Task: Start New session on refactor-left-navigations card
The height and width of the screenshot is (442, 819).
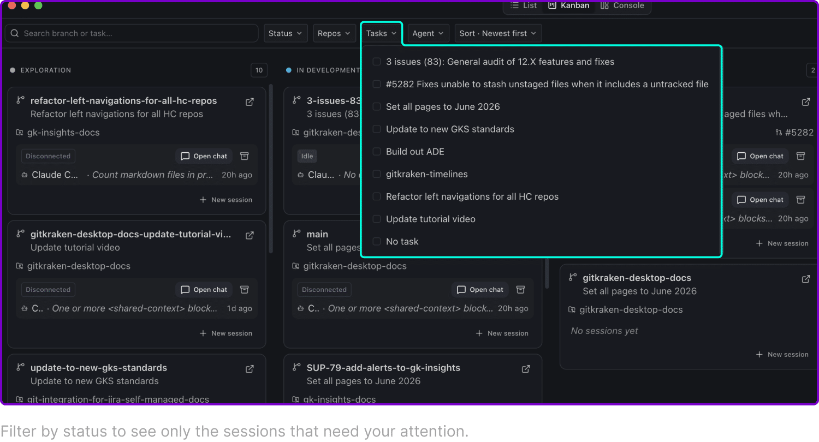Action: tap(226, 200)
